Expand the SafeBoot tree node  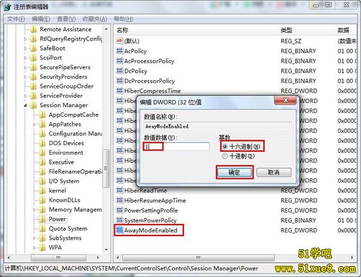click(26, 48)
